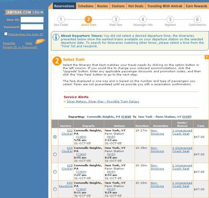Click the User ID input field
This screenshot has width=209, height=198.
pyautogui.click(x=32, y=20)
